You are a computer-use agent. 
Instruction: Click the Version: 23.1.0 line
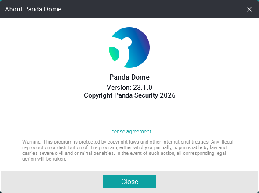[129, 88]
